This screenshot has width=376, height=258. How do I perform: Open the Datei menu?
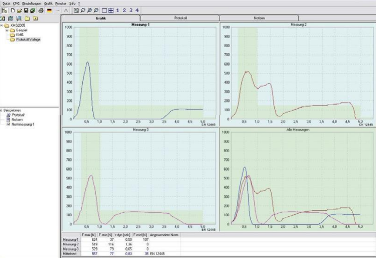pyautogui.click(x=6, y=3)
